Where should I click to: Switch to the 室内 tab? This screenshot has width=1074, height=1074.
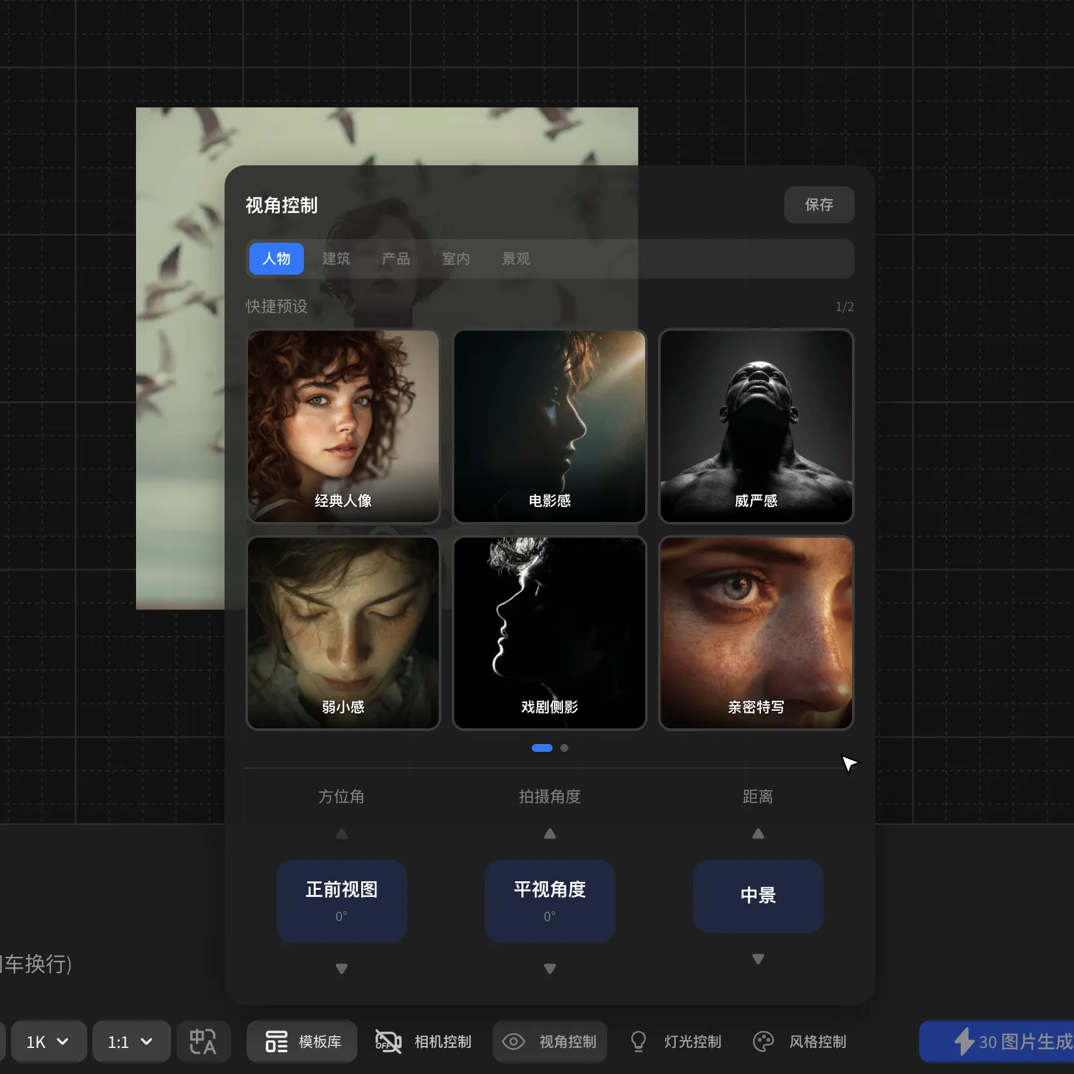pos(456,259)
